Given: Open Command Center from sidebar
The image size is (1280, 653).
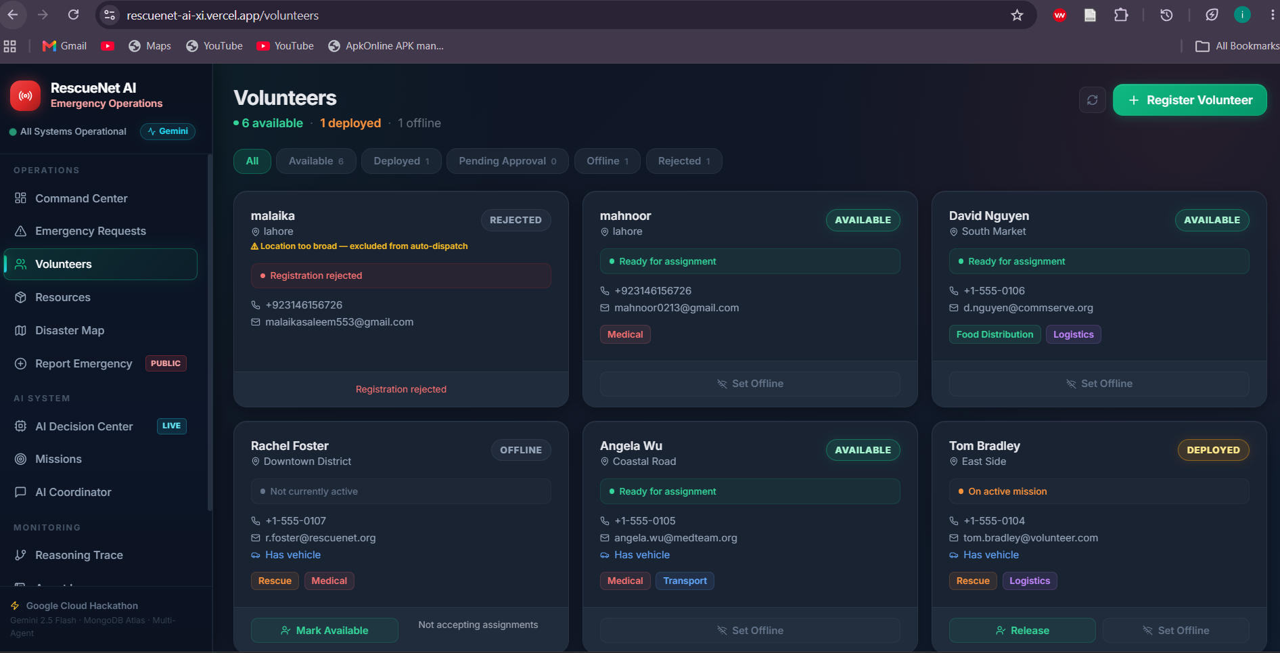Looking at the screenshot, I should [x=101, y=198].
